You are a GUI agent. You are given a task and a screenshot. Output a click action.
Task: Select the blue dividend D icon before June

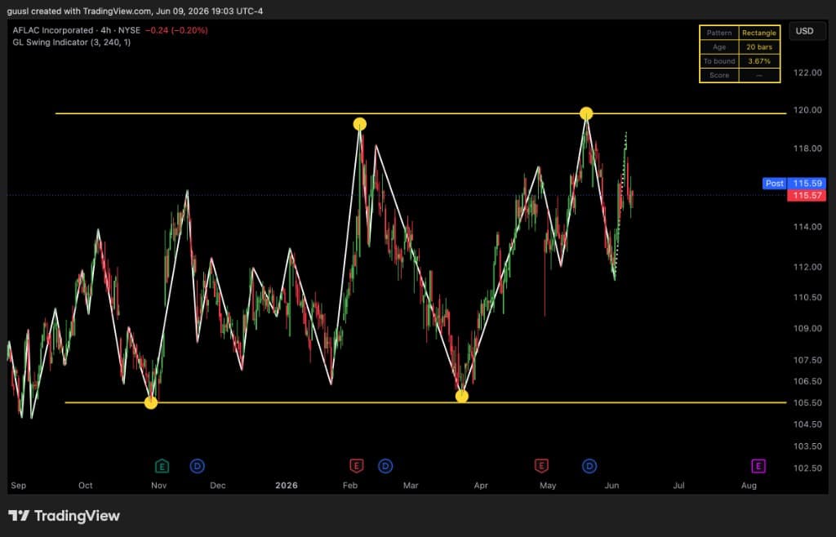[589, 467]
